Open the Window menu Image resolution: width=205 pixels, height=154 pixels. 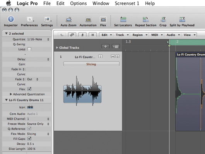(101, 3)
